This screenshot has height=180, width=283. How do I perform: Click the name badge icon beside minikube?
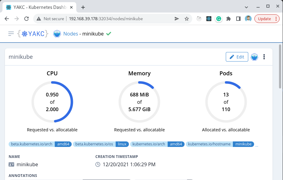(x=11, y=164)
